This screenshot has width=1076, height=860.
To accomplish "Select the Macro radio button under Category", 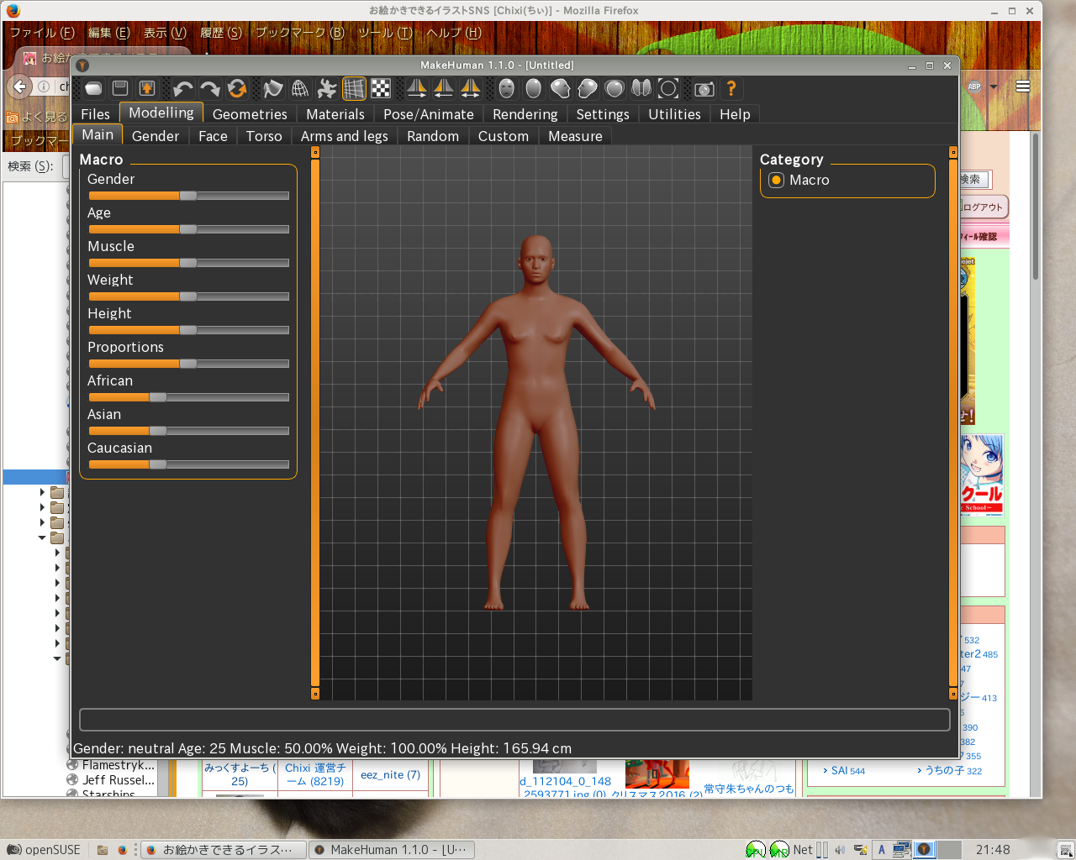I will click(776, 181).
